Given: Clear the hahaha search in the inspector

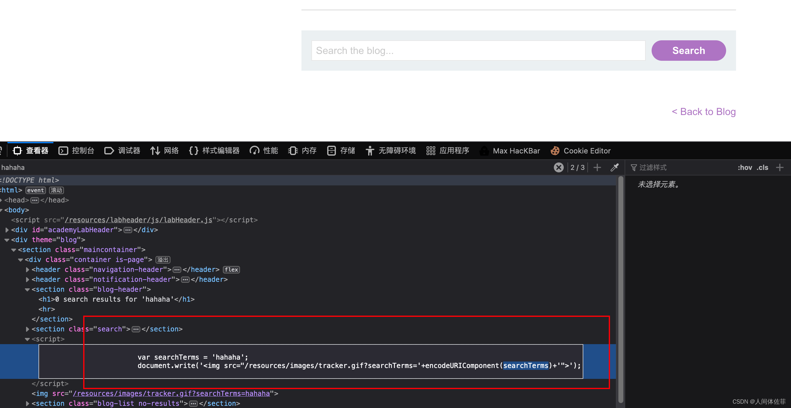Looking at the screenshot, I should [x=558, y=167].
